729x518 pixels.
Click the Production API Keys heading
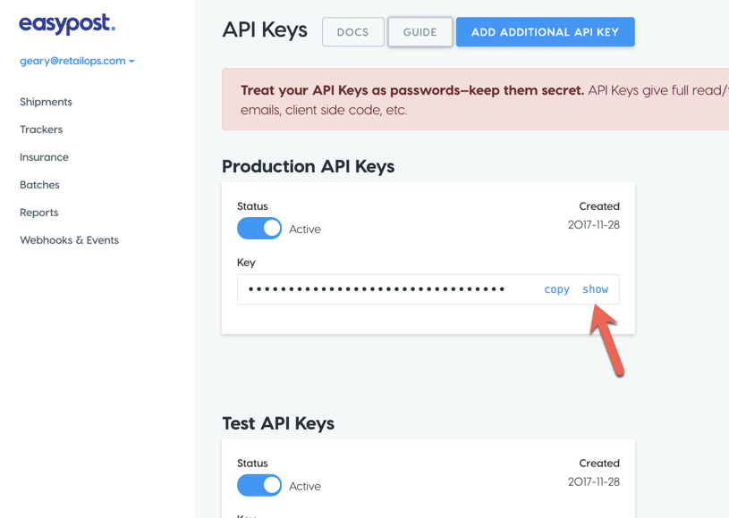coord(308,167)
